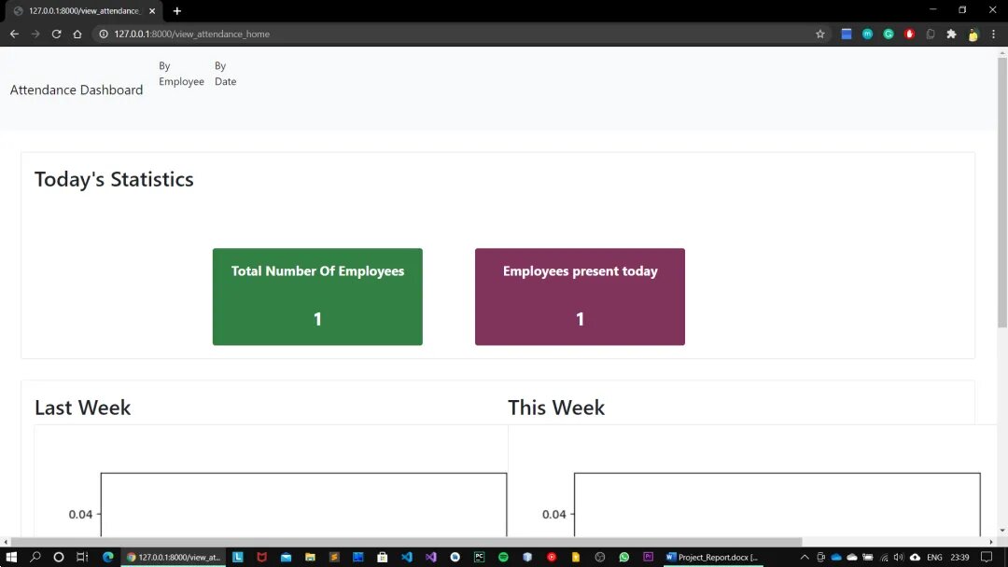Go to the browser home icon
1008x567 pixels.
click(77, 34)
